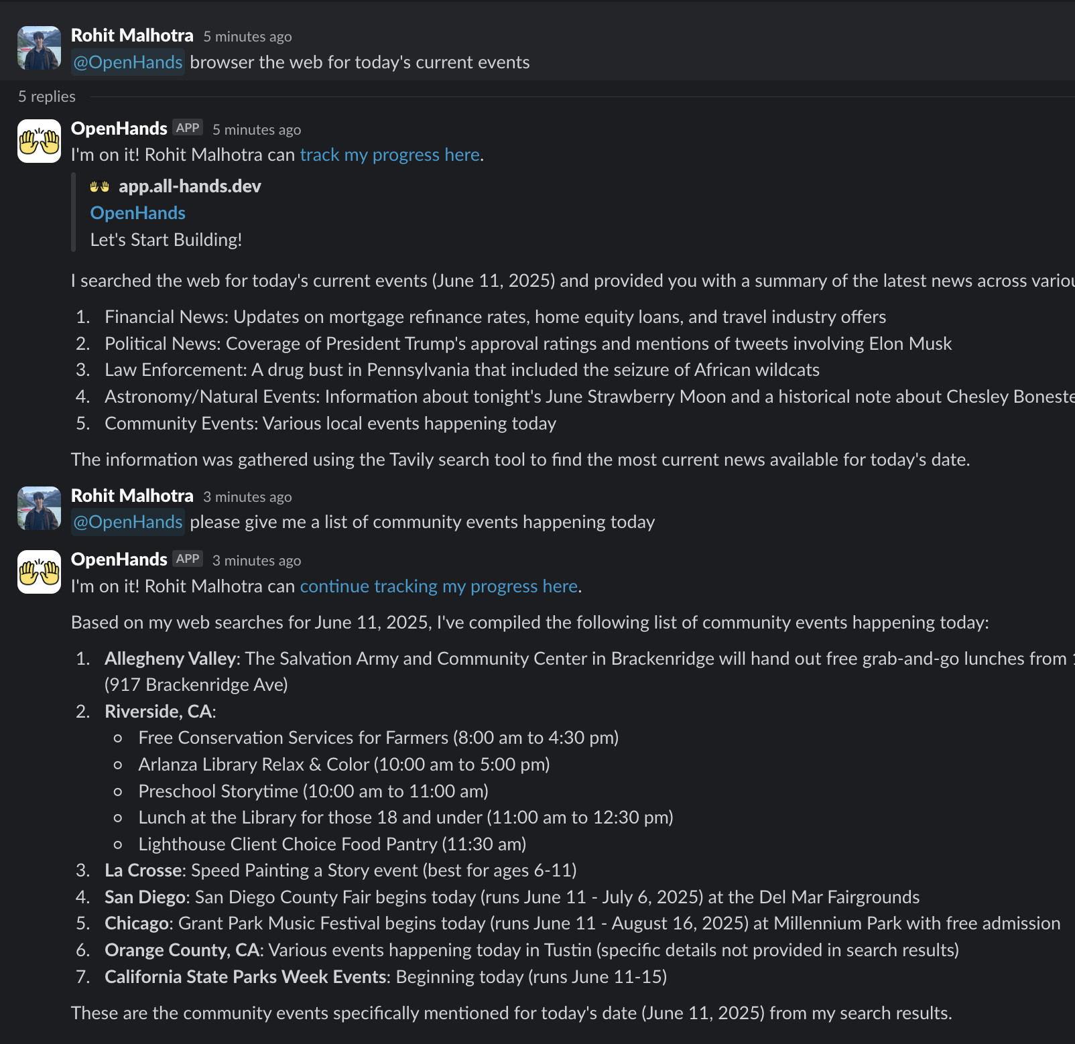Click the raised-hands favicon beside app.all-hands.dev

pos(98,187)
